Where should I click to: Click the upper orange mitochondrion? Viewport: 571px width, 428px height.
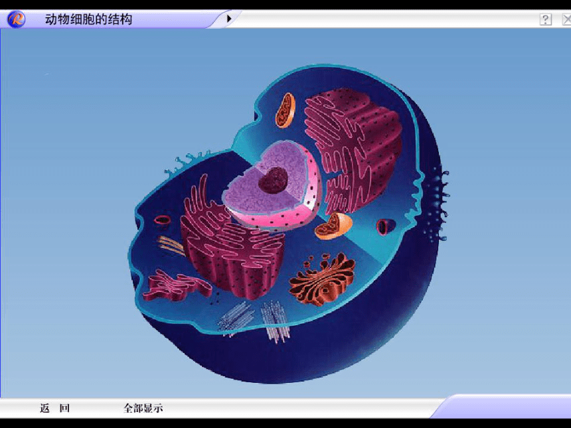tap(285, 110)
